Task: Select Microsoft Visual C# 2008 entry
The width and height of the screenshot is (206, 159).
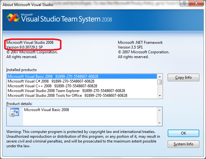Action: tap(51, 81)
